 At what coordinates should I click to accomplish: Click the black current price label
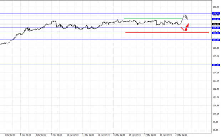tap(216, 24)
